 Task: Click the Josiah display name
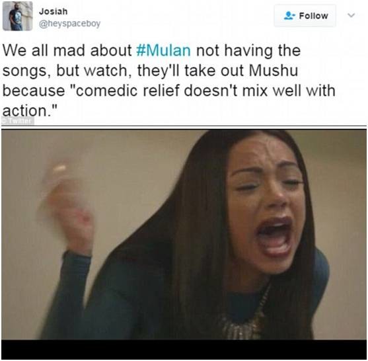pos(54,11)
